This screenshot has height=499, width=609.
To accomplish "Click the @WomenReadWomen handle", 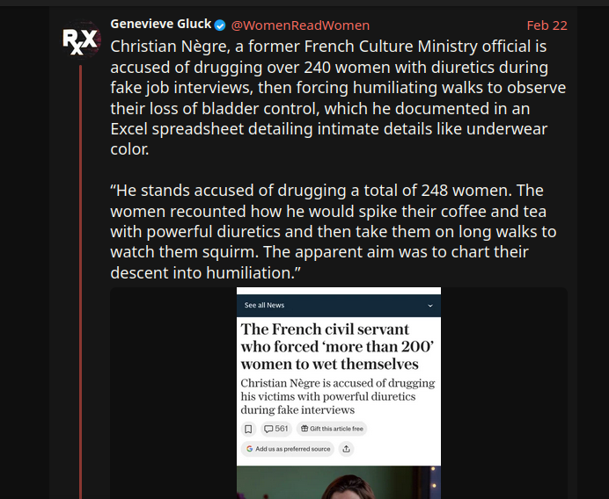I will tap(300, 25).
